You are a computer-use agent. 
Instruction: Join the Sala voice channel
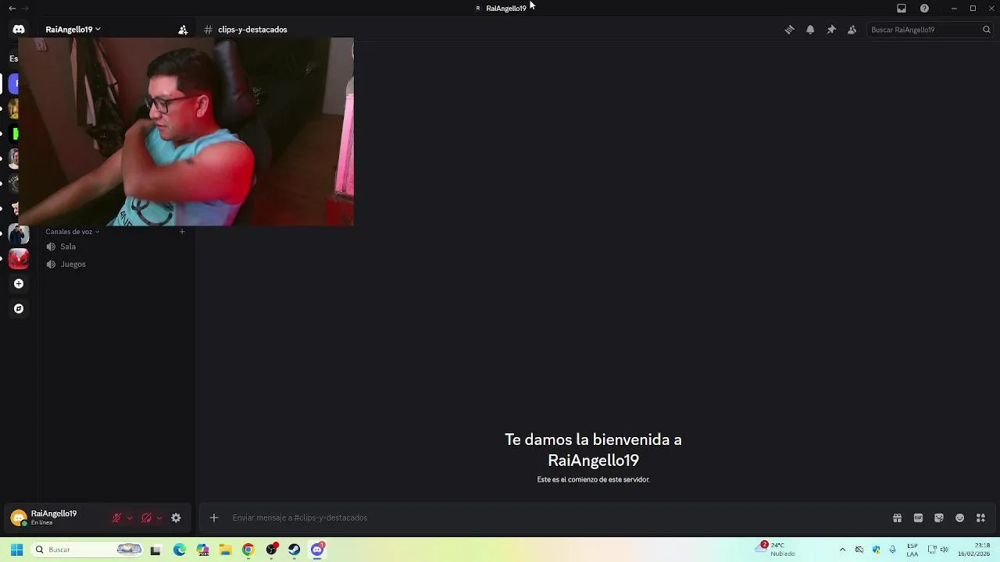[116, 247]
